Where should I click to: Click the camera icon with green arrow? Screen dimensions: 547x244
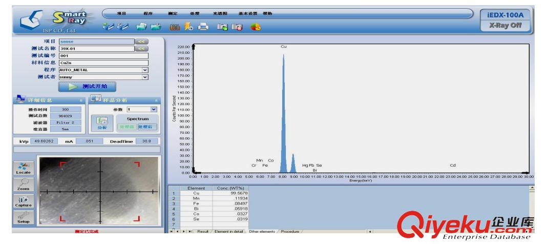tap(222, 27)
